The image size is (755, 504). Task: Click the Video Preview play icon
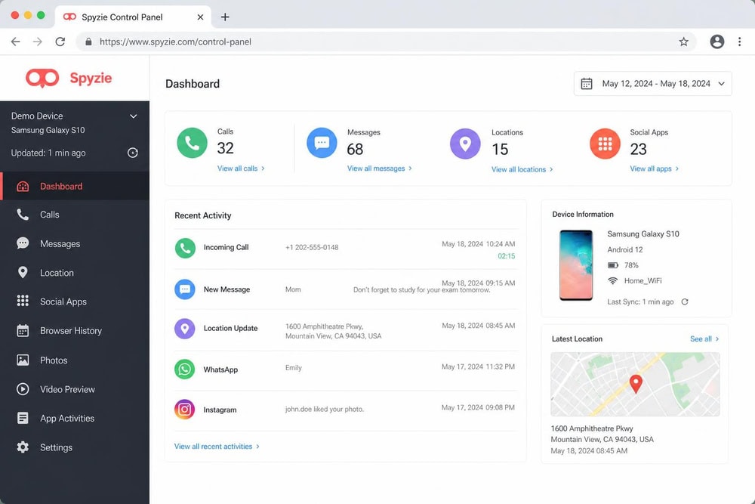coord(23,389)
